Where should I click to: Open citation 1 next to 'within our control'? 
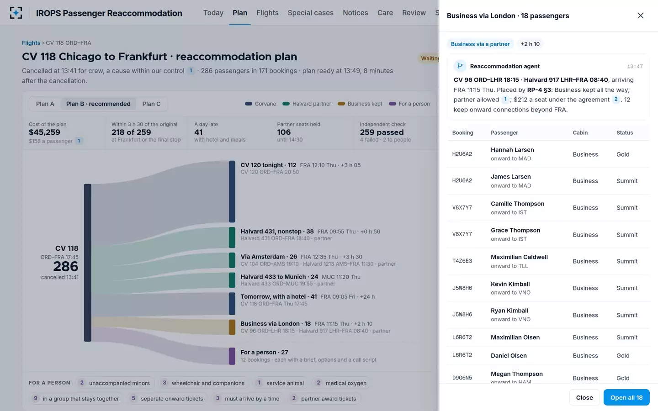[x=191, y=71]
